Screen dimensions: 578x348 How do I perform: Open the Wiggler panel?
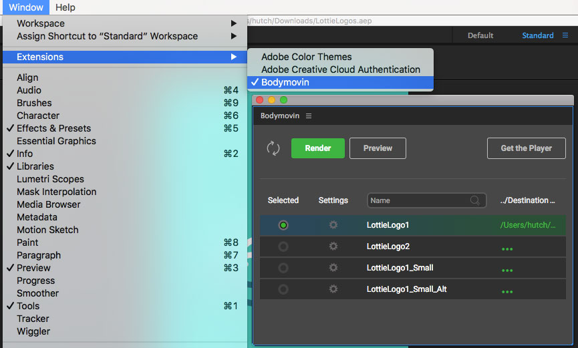(x=124, y=331)
